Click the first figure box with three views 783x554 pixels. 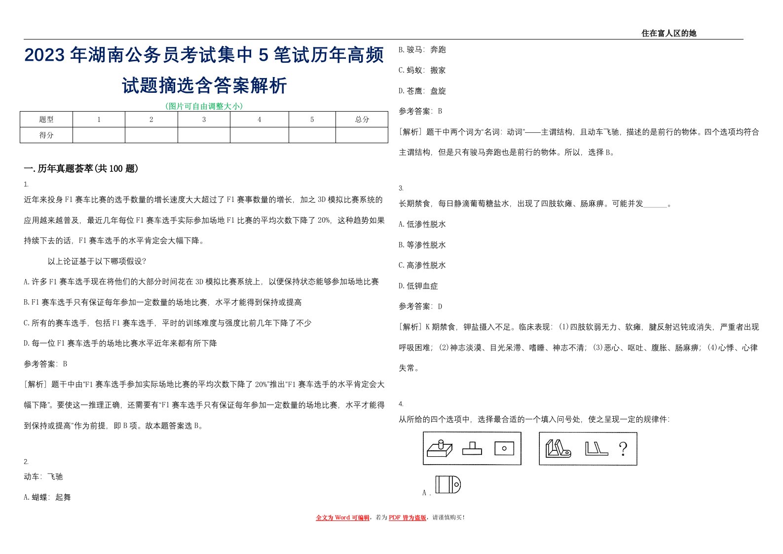coord(472,448)
